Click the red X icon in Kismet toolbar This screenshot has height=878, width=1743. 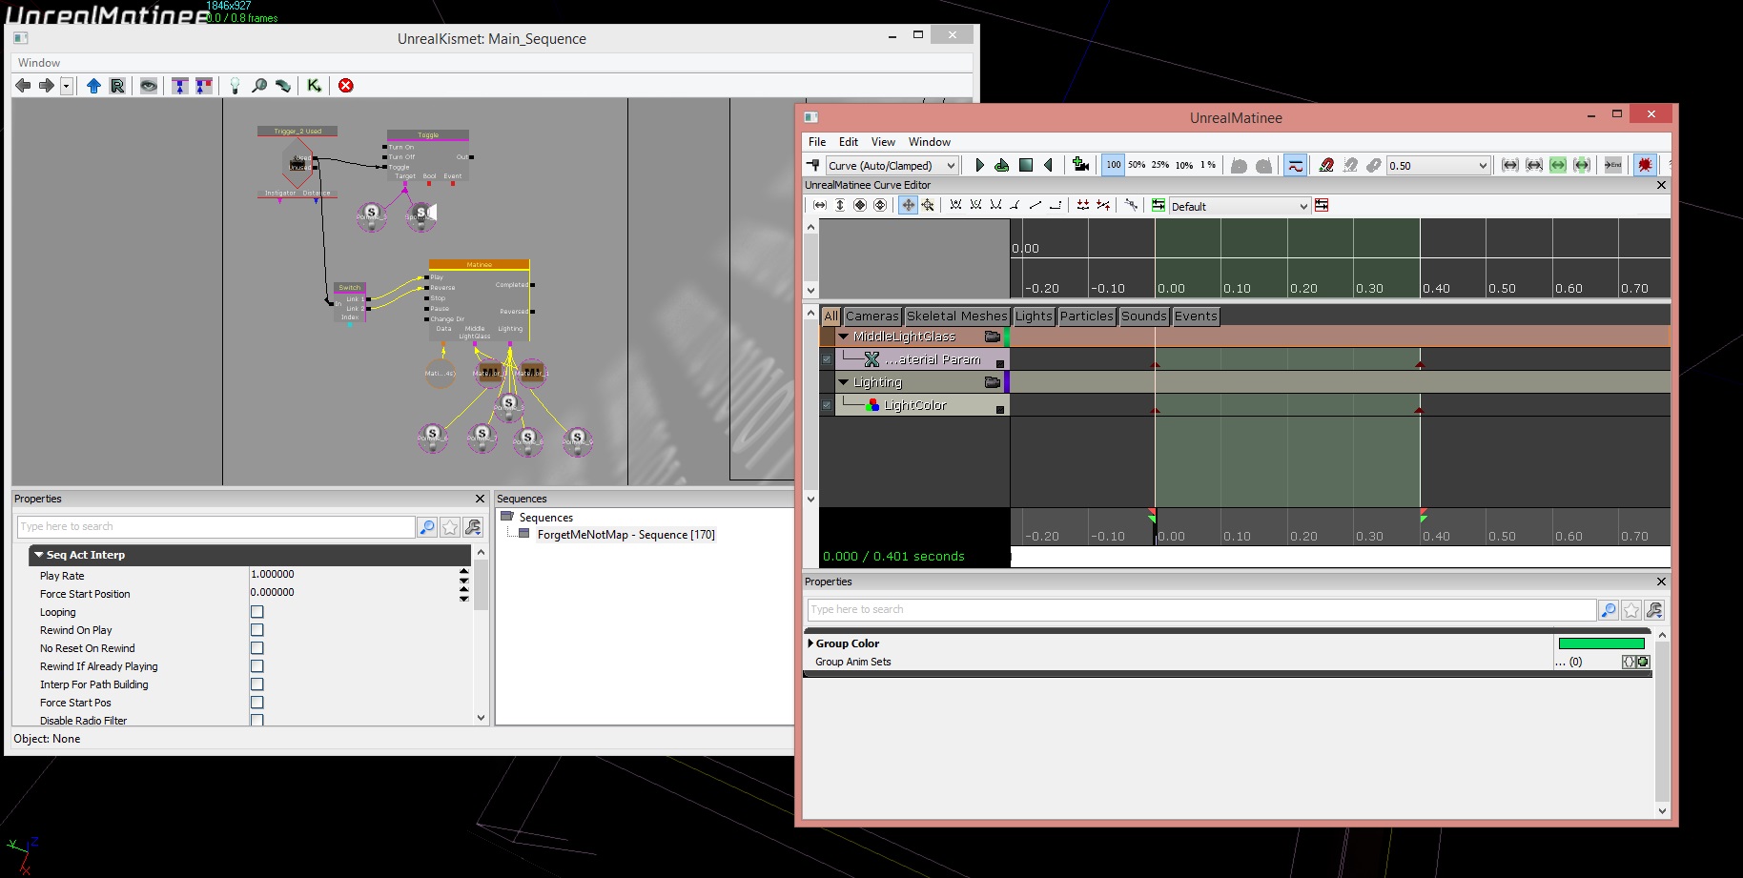346,86
